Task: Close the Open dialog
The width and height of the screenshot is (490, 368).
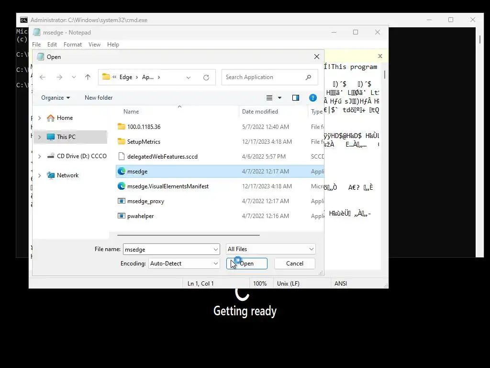Action: (x=317, y=57)
